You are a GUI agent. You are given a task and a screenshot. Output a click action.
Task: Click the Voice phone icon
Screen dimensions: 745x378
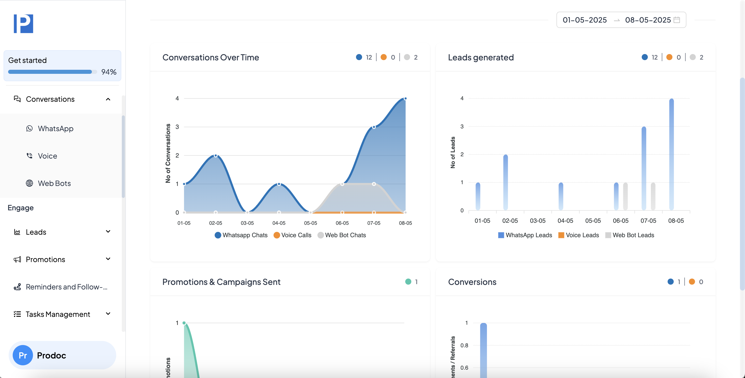29,156
